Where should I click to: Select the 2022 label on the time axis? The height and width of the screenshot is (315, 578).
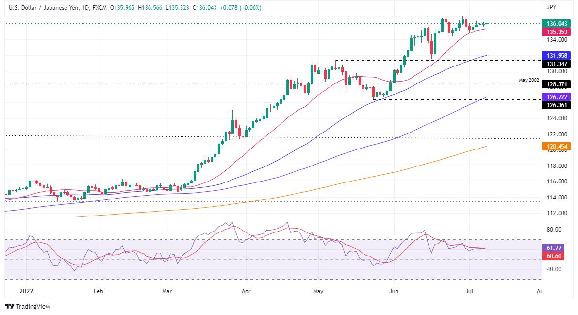(x=26, y=291)
